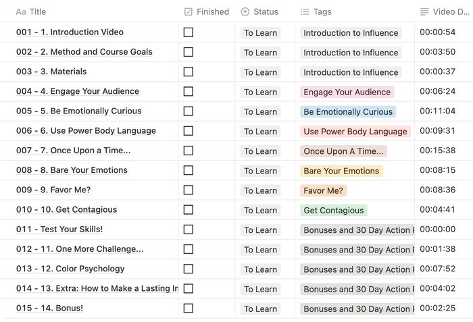Open the Tags column header menu
Viewport: 473px width, 322px height.
tap(322, 11)
